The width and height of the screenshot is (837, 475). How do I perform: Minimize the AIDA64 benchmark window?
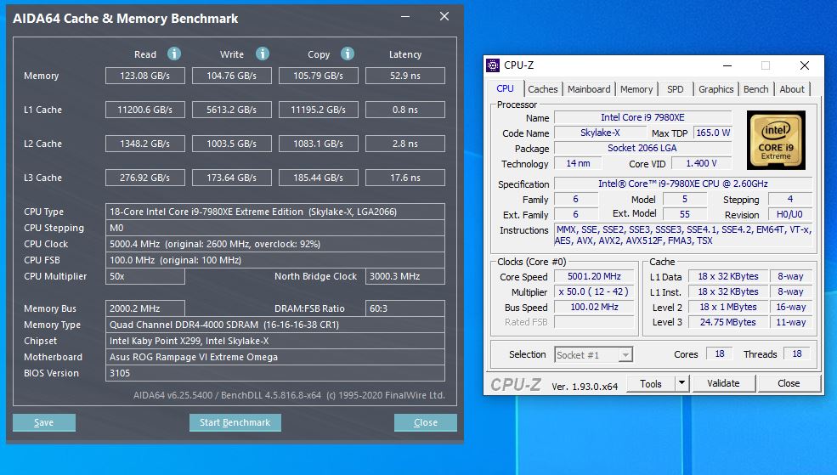coord(405,16)
